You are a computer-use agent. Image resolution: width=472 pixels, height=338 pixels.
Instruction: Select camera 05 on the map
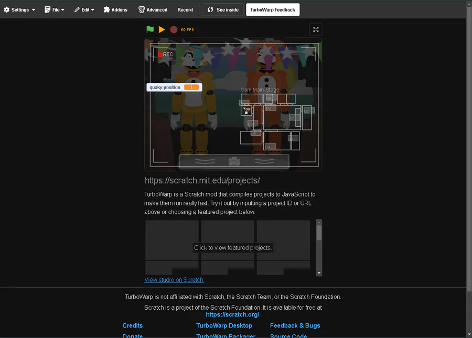255,133
